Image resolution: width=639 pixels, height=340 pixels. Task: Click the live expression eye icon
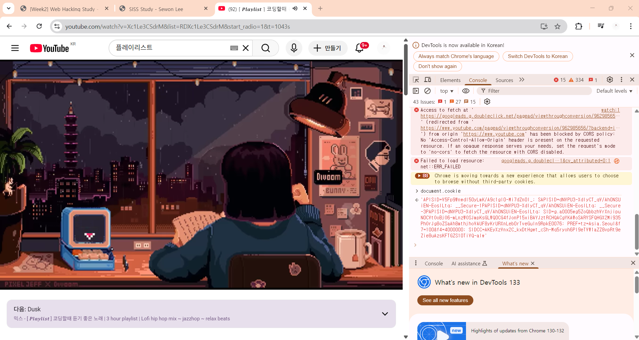coord(466,91)
